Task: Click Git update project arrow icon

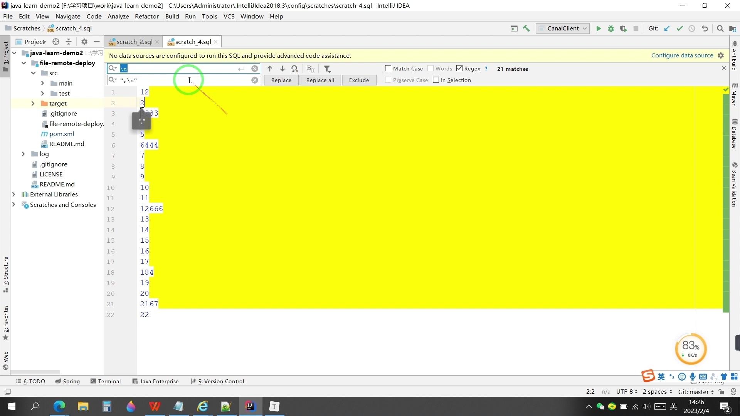Action: point(667,29)
